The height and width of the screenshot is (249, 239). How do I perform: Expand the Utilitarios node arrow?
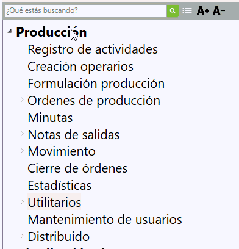[22, 202]
